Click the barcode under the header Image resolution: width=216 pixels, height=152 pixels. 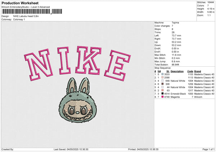tap(32, 11)
